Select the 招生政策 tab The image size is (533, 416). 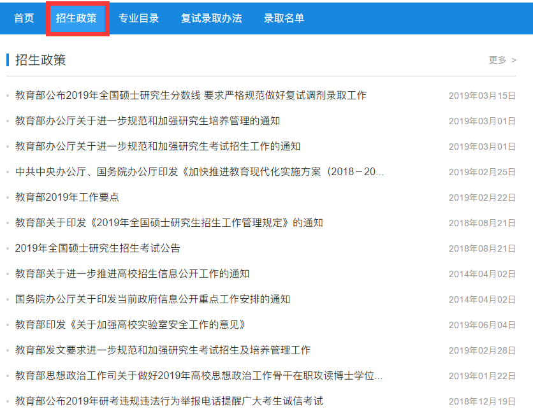(x=77, y=18)
